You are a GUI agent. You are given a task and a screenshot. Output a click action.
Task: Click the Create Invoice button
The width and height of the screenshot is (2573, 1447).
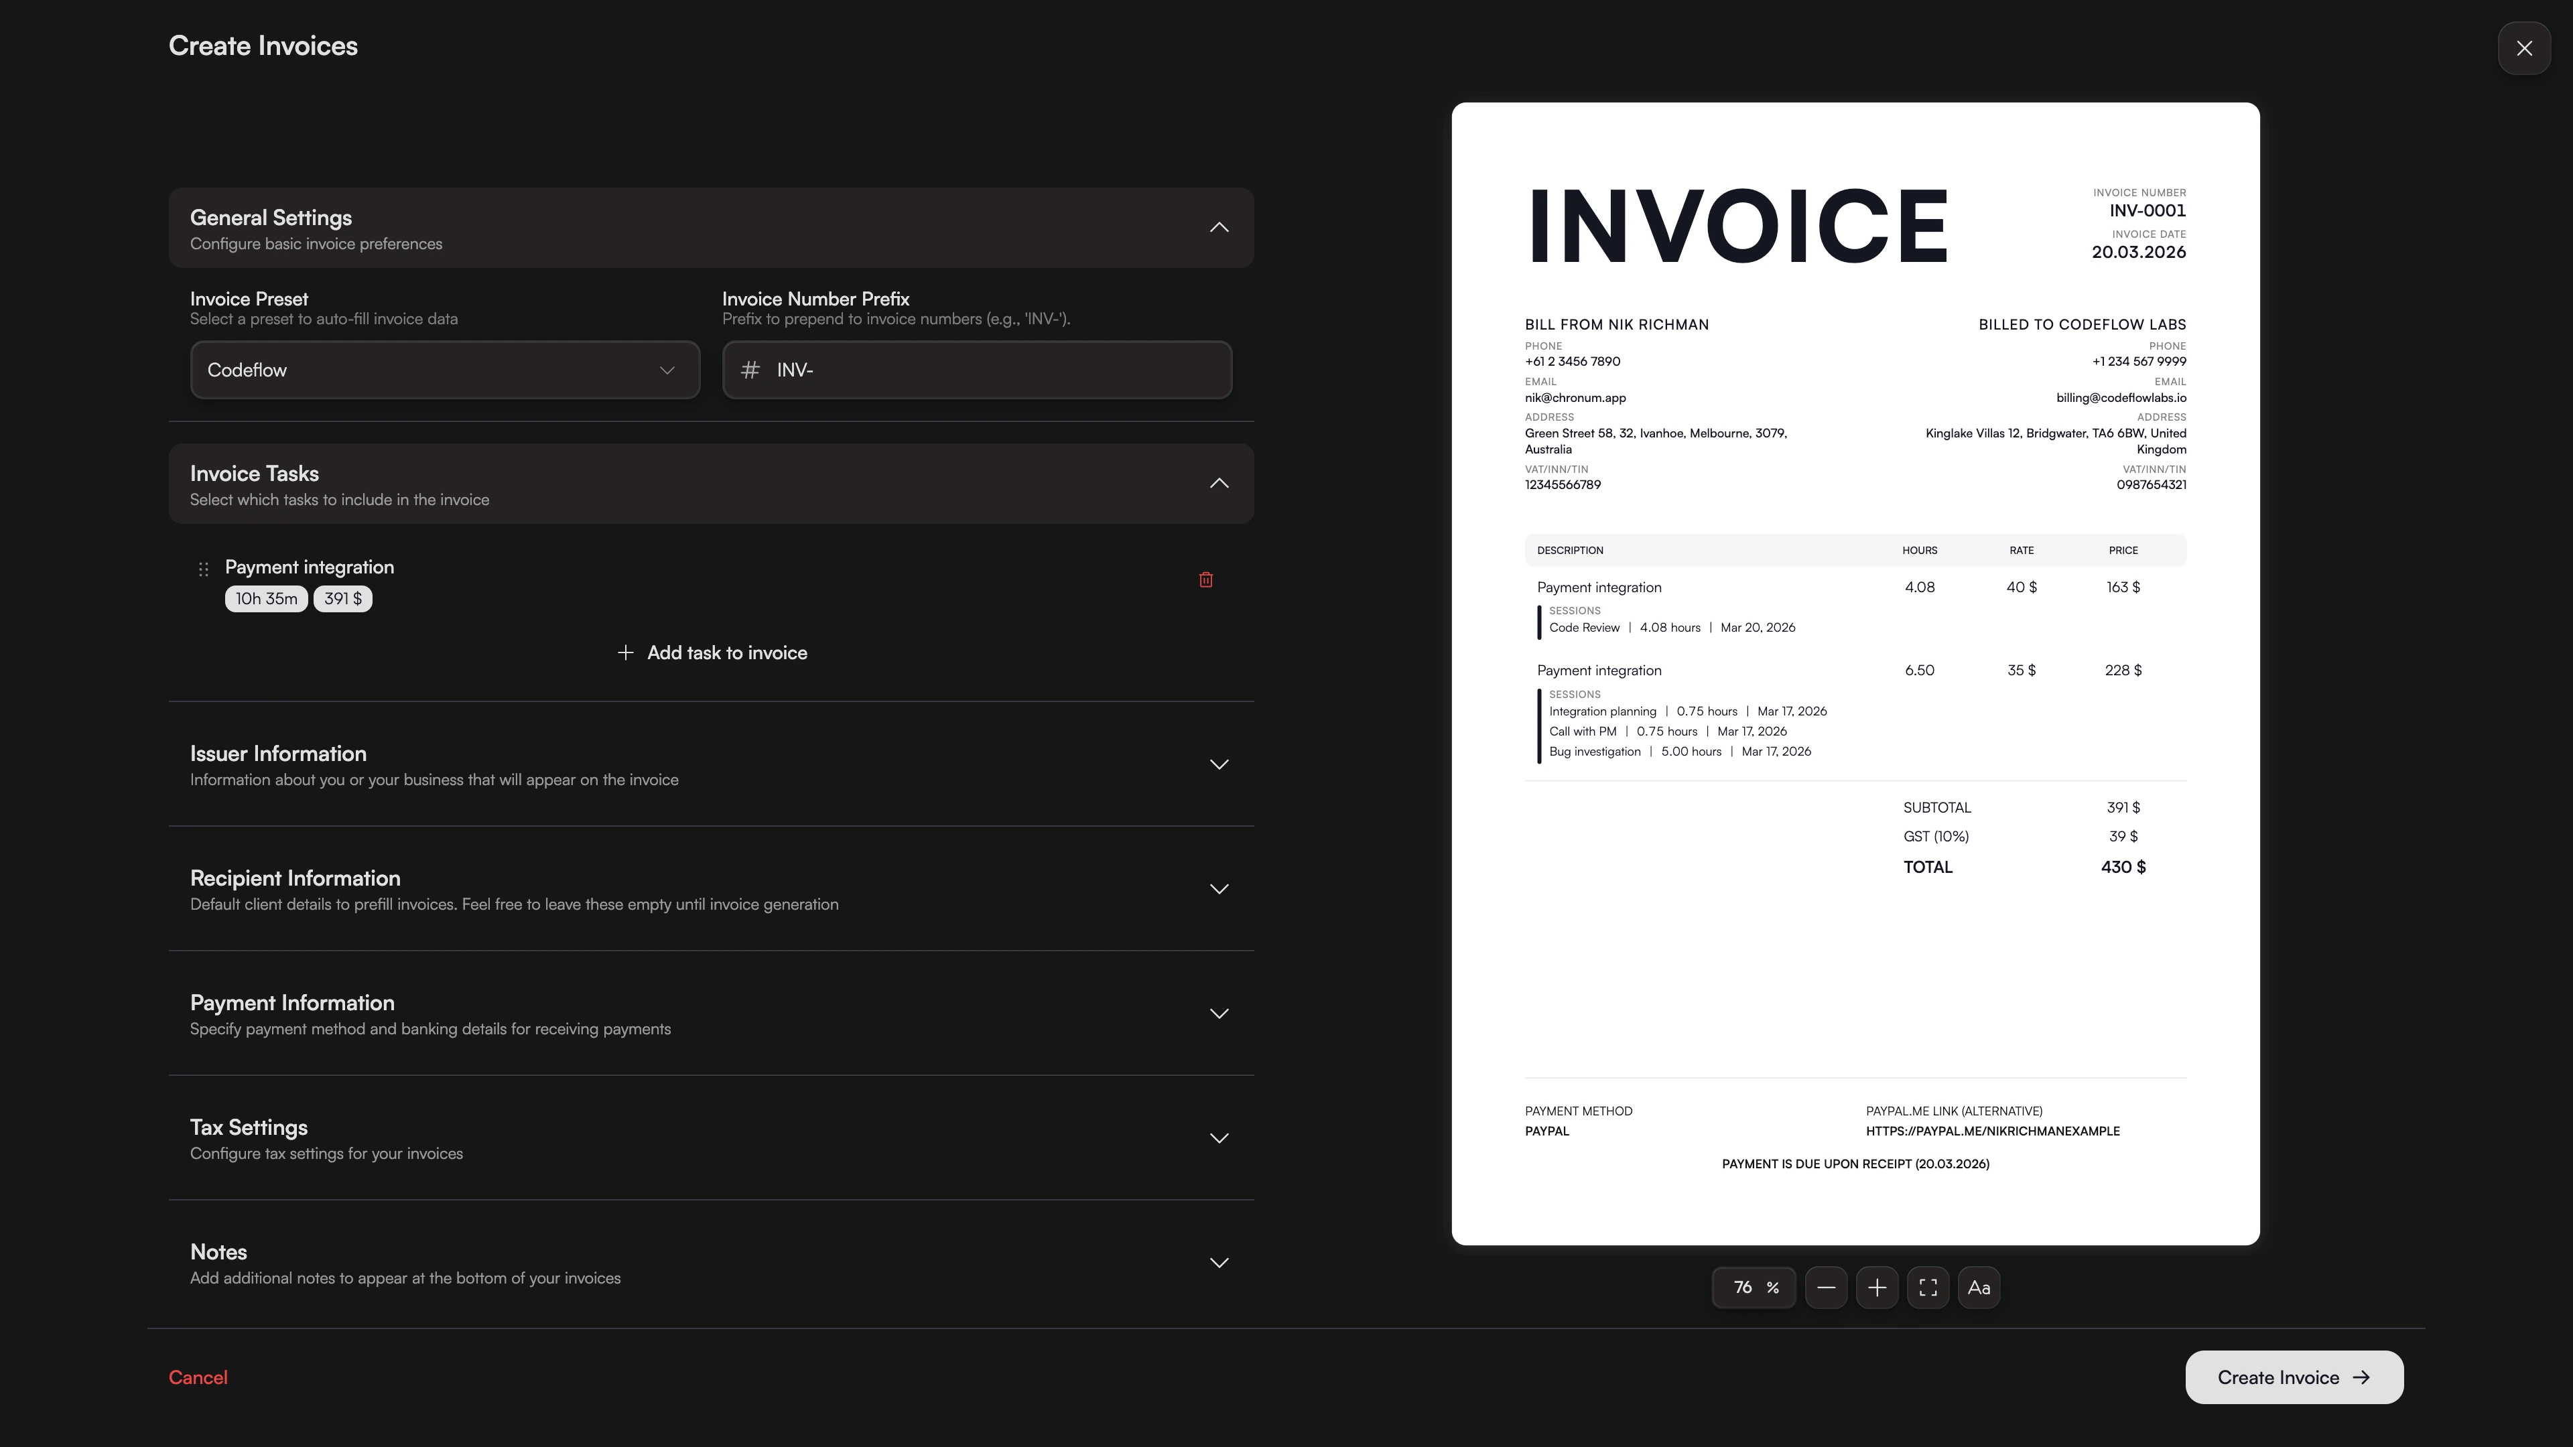tap(2294, 1377)
